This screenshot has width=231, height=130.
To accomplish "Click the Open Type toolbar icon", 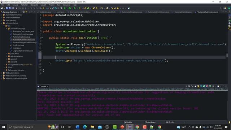I will pyautogui.click(x=93, y=8).
